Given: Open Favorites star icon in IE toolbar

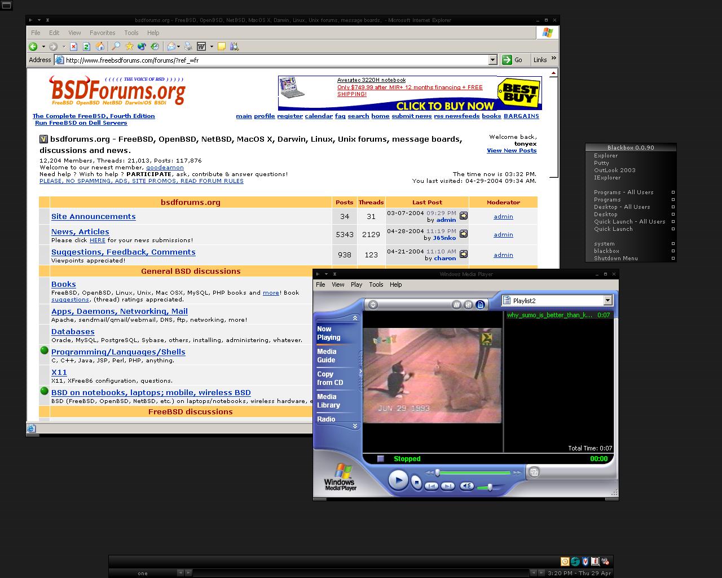Looking at the screenshot, I should 129,46.
